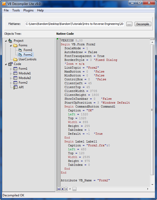The image size is (157, 200).
Task: Open the Plugins menu
Action: (28, 10)
